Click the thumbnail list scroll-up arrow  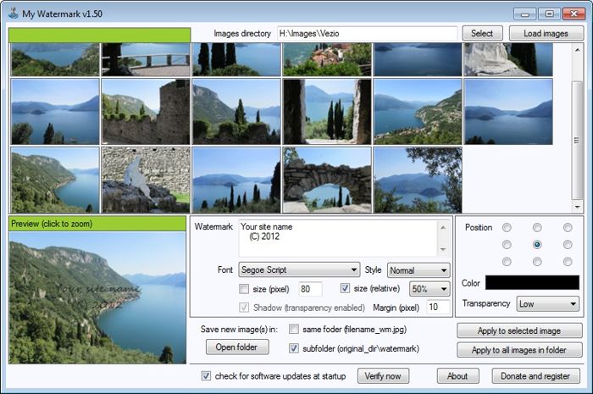click(x=577, y=50)
